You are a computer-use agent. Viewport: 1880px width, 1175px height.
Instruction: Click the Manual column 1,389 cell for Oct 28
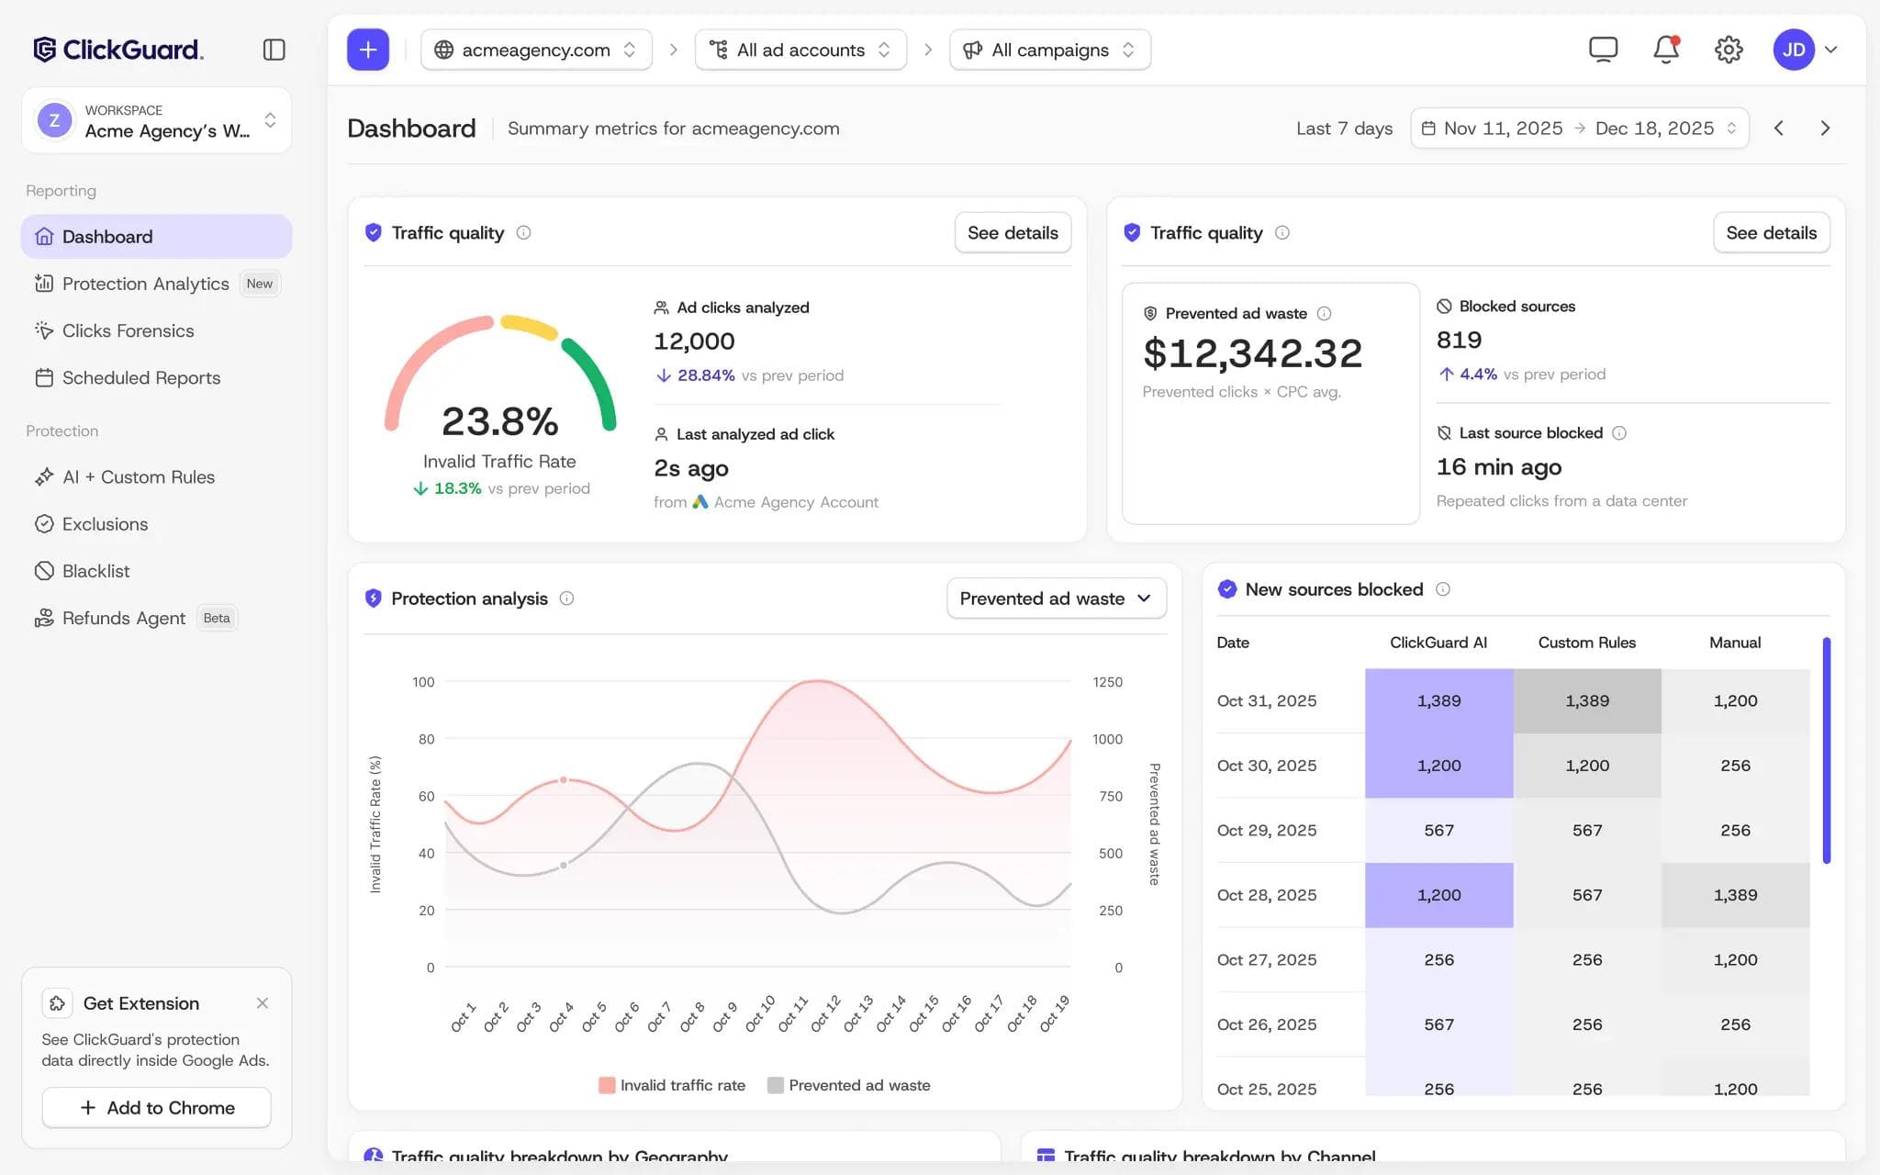pyautogui.click(x=1735, y=895)
